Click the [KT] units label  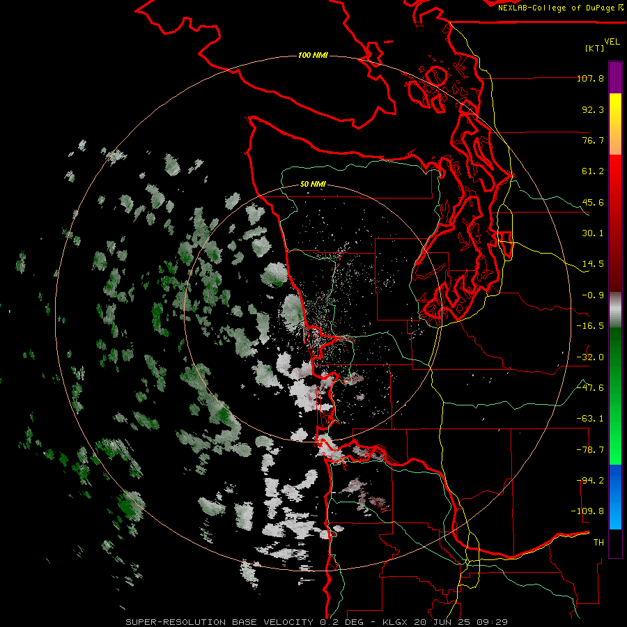[x=595, y=48]
